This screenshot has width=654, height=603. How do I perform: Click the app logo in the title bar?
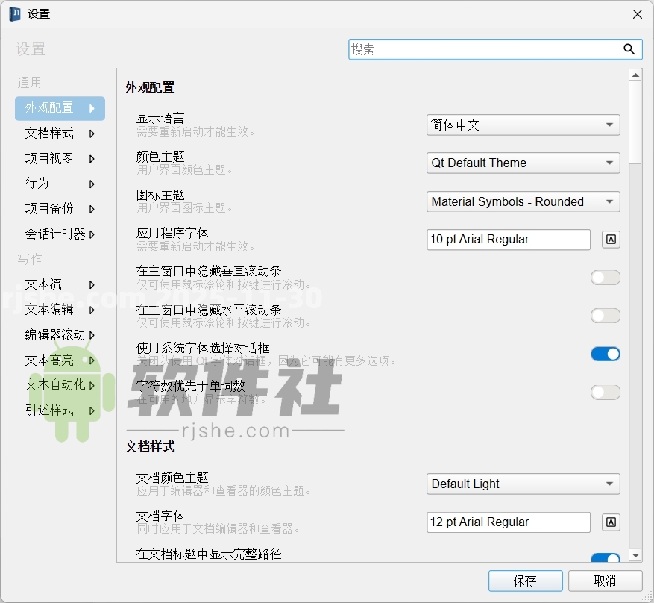click(x=16, y=13)
